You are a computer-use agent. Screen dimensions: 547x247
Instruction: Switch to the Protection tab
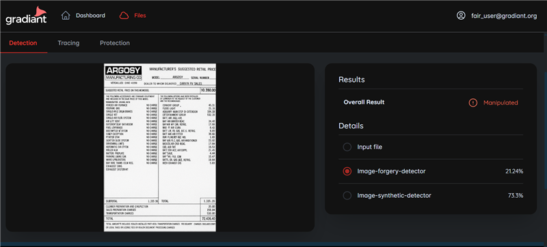pos(115,43)
